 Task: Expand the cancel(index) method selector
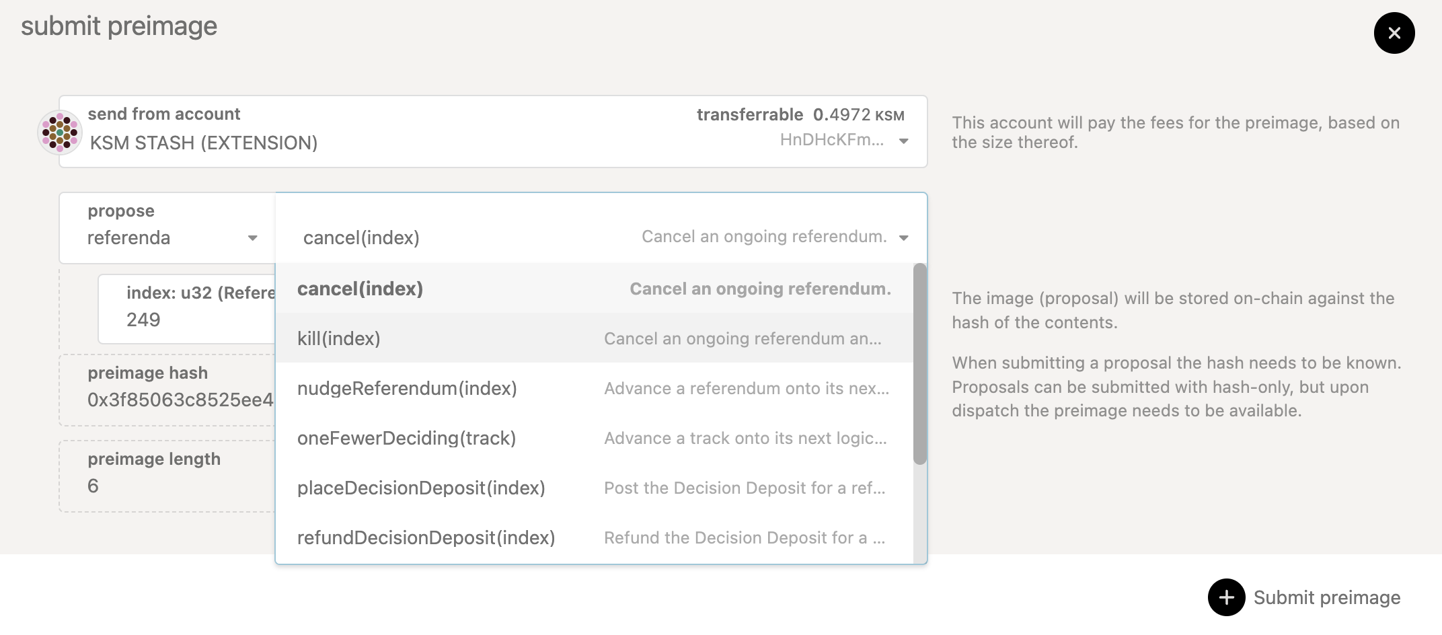(x=905, y=237)
